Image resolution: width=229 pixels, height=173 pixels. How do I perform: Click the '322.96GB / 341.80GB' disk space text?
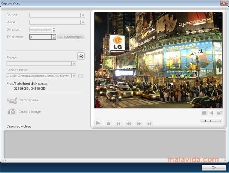[30, 88]
